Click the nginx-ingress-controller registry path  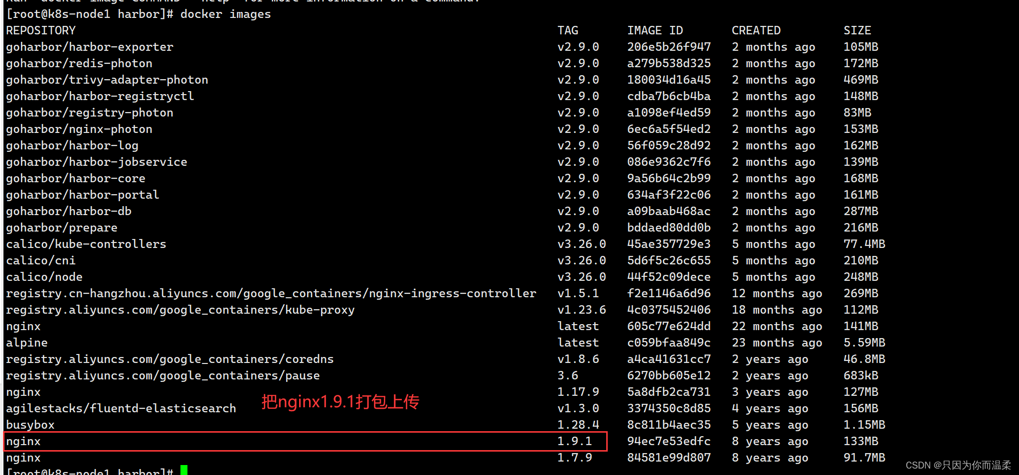271,294
